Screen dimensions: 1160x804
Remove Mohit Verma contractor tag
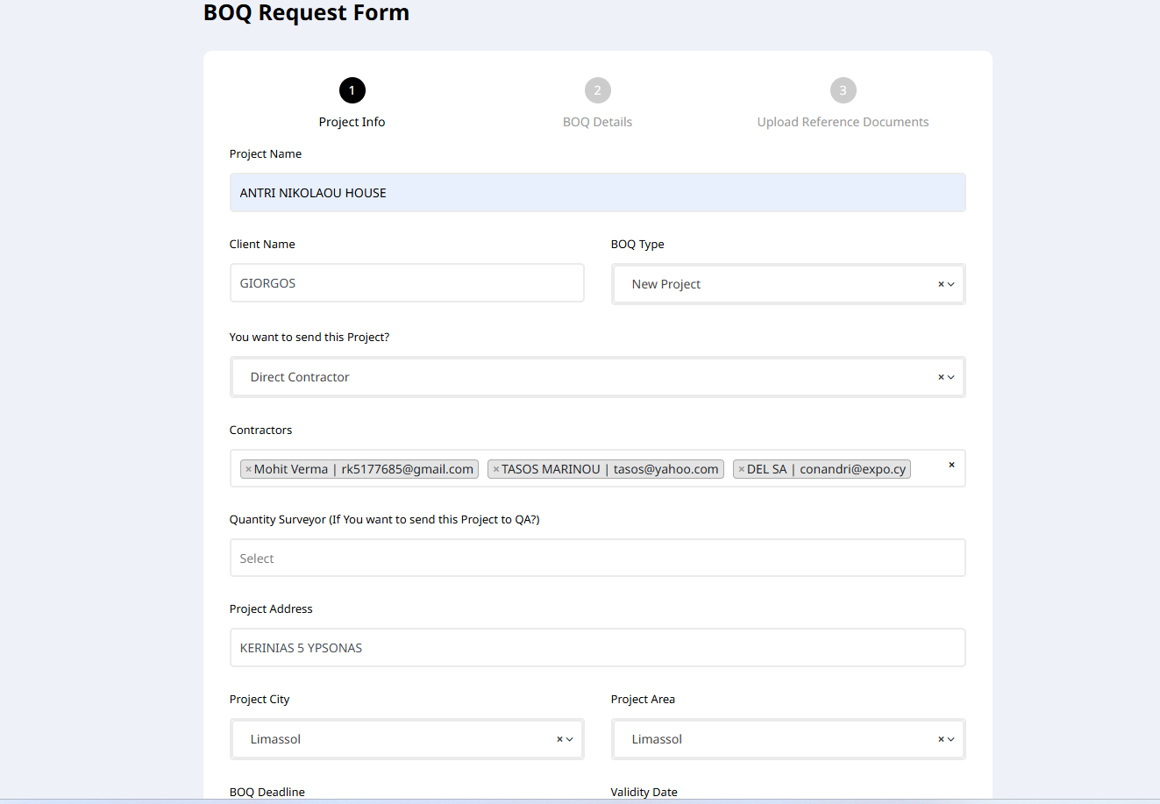point(248,469)
